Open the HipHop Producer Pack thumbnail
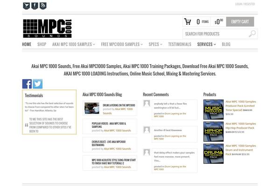This screenshot has height=186, width=280. [x=213, y=132]
